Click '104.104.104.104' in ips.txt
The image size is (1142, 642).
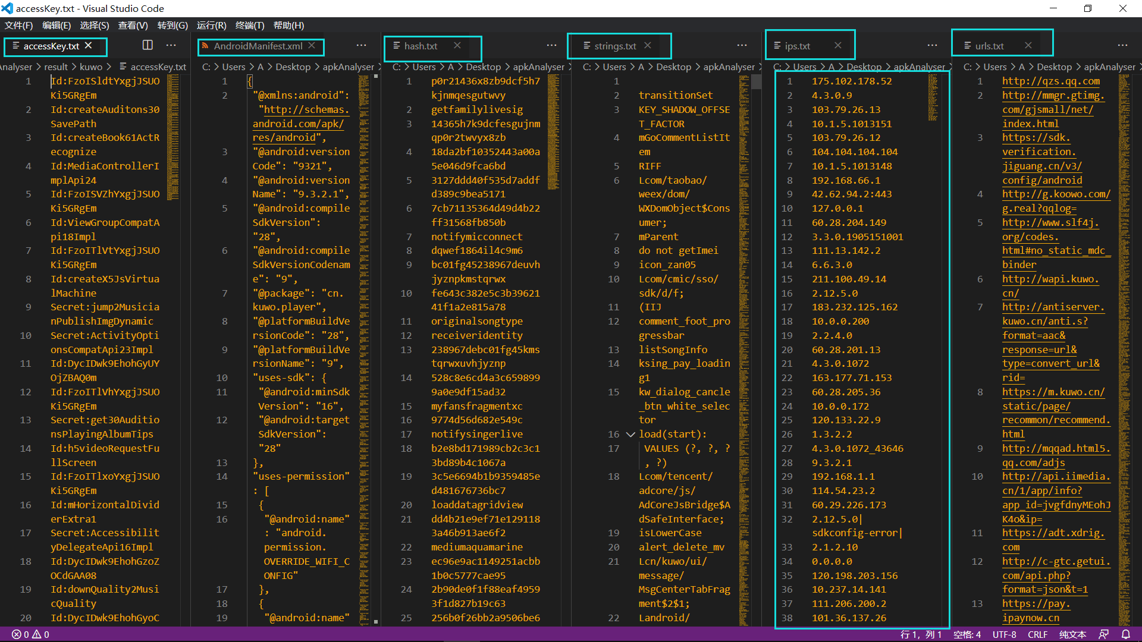[855, 152]
